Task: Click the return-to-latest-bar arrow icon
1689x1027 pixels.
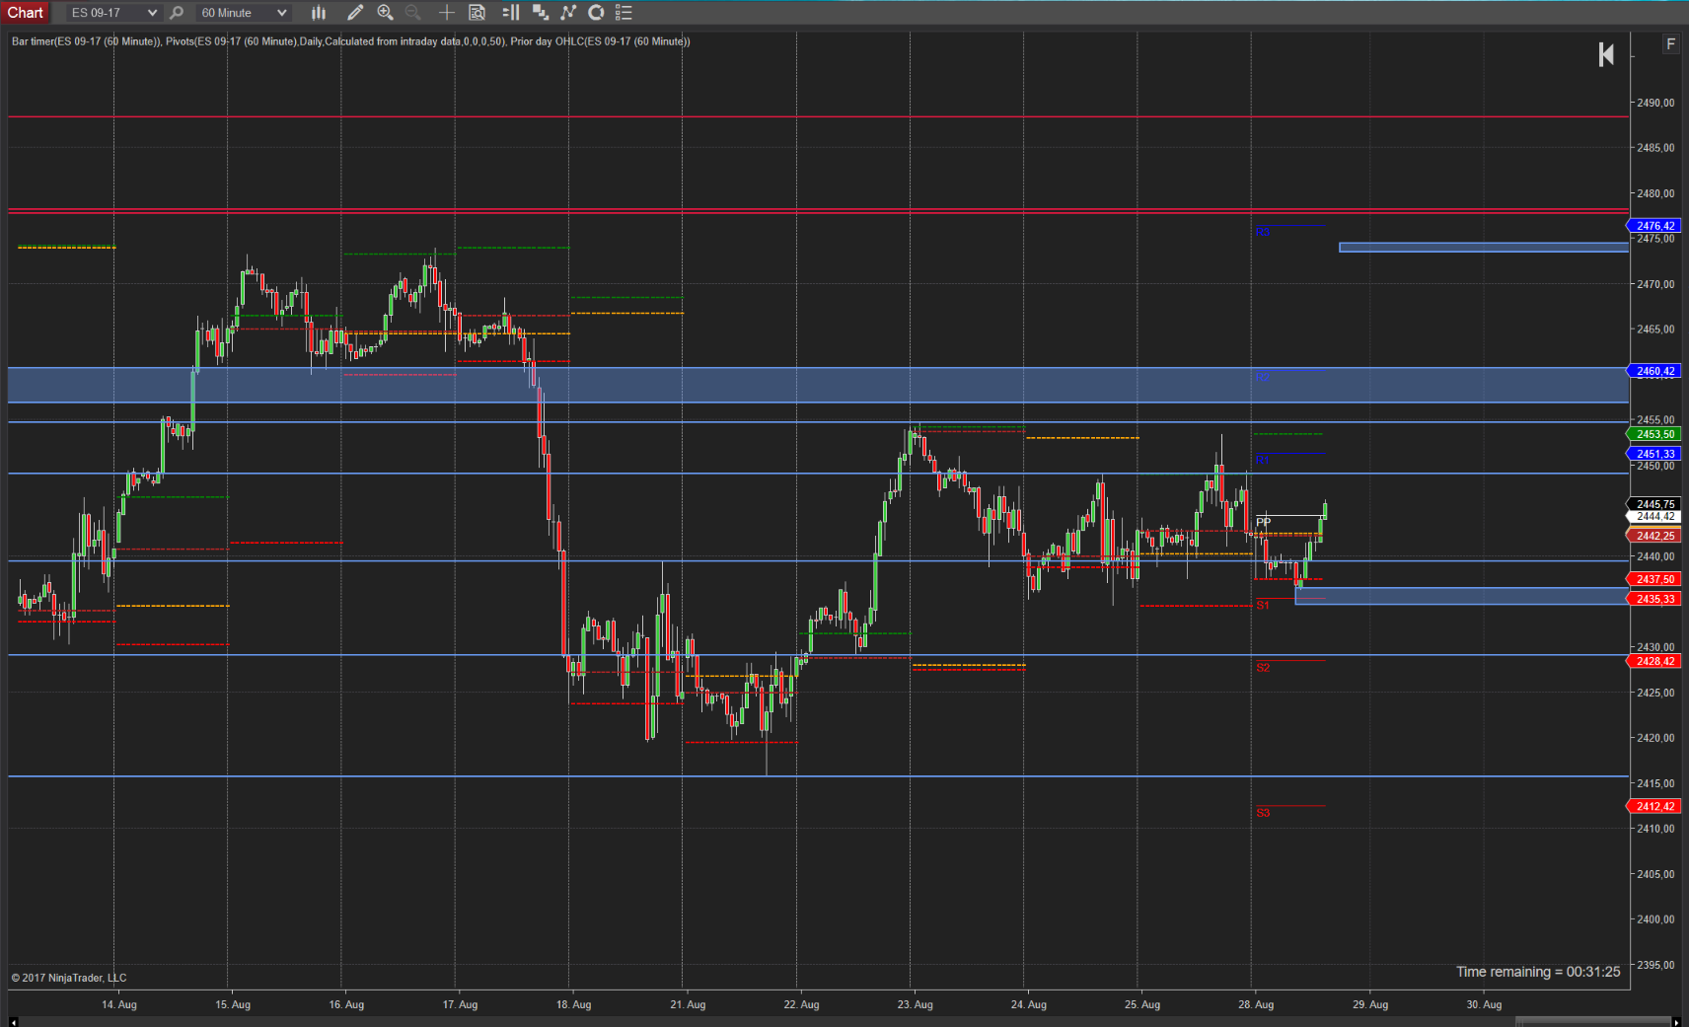Action: (x=1606, y=54)
